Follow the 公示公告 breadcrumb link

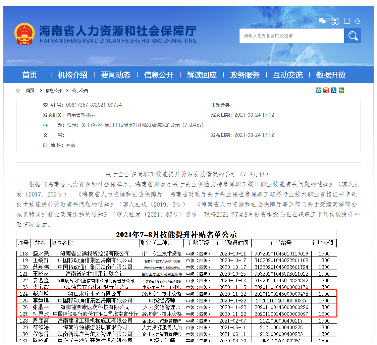[x=80, y=90]
